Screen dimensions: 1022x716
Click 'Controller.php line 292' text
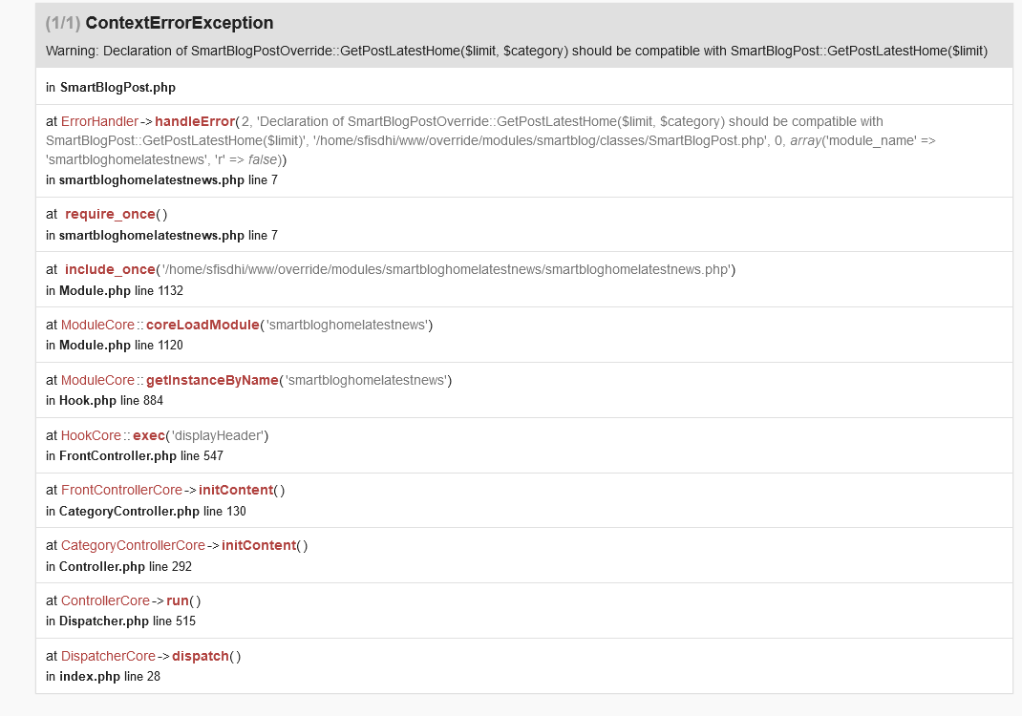(126, 567)
